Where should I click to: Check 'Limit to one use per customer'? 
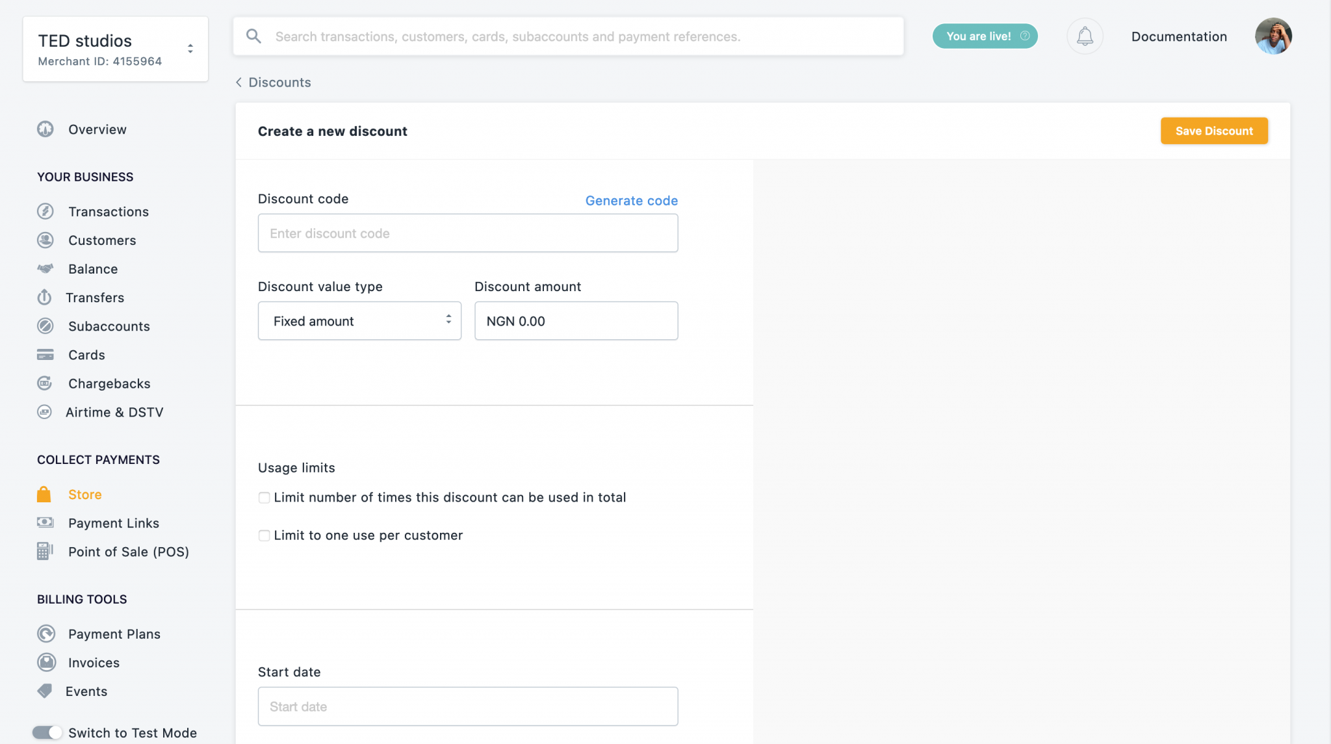click(x=264, y=535)
